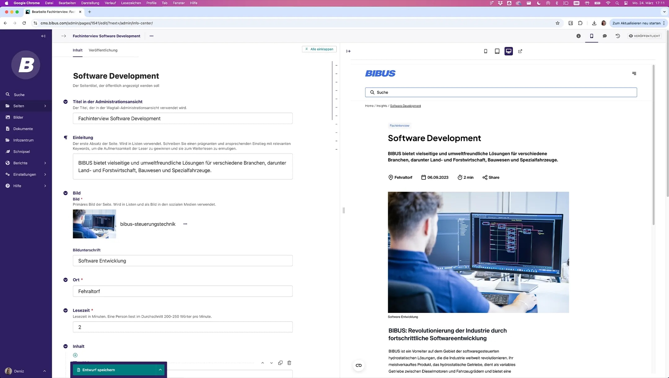Click the preview panel resize handle
The image size is (669, 378).
coord(343,210)
